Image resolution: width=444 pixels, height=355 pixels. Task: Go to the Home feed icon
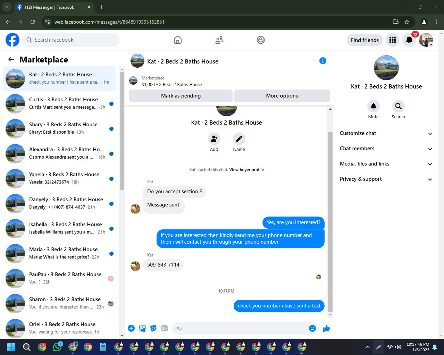[x=178, y=40]
